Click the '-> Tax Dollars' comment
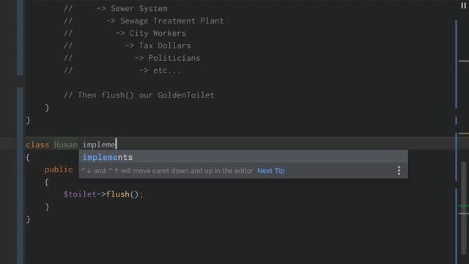 158,45
